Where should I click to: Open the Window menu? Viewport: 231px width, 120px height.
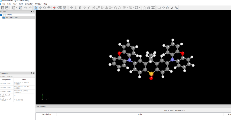pos(38,4)
